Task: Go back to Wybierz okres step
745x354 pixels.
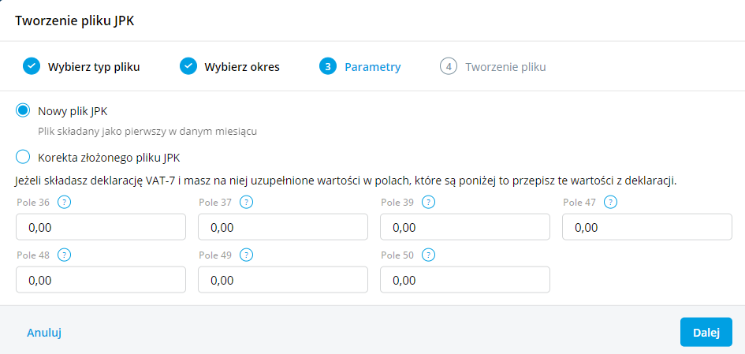Action: (x=241, y=67)
